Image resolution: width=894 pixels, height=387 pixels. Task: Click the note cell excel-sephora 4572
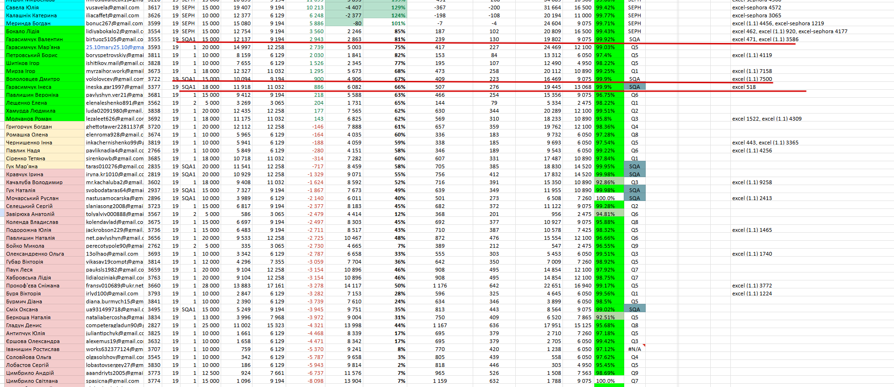tap(757, 7)
